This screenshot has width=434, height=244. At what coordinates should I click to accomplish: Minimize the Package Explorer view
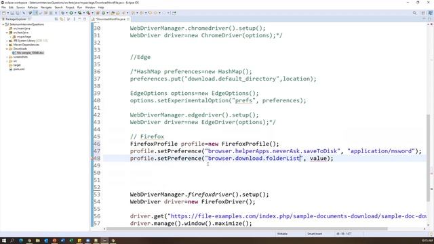79,19
